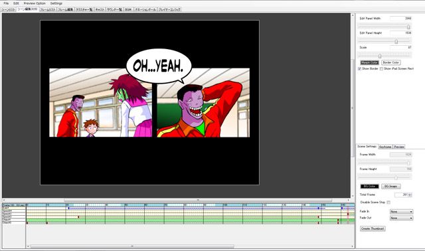This screenshot has height=251, width=425.
Task: Open the Scene Settings tab
Action: 367,146
